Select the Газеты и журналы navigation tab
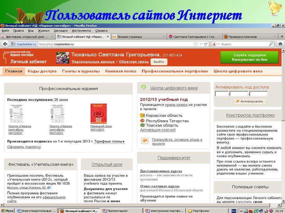This screenshot has height=213, width=285. click(81, 71)
